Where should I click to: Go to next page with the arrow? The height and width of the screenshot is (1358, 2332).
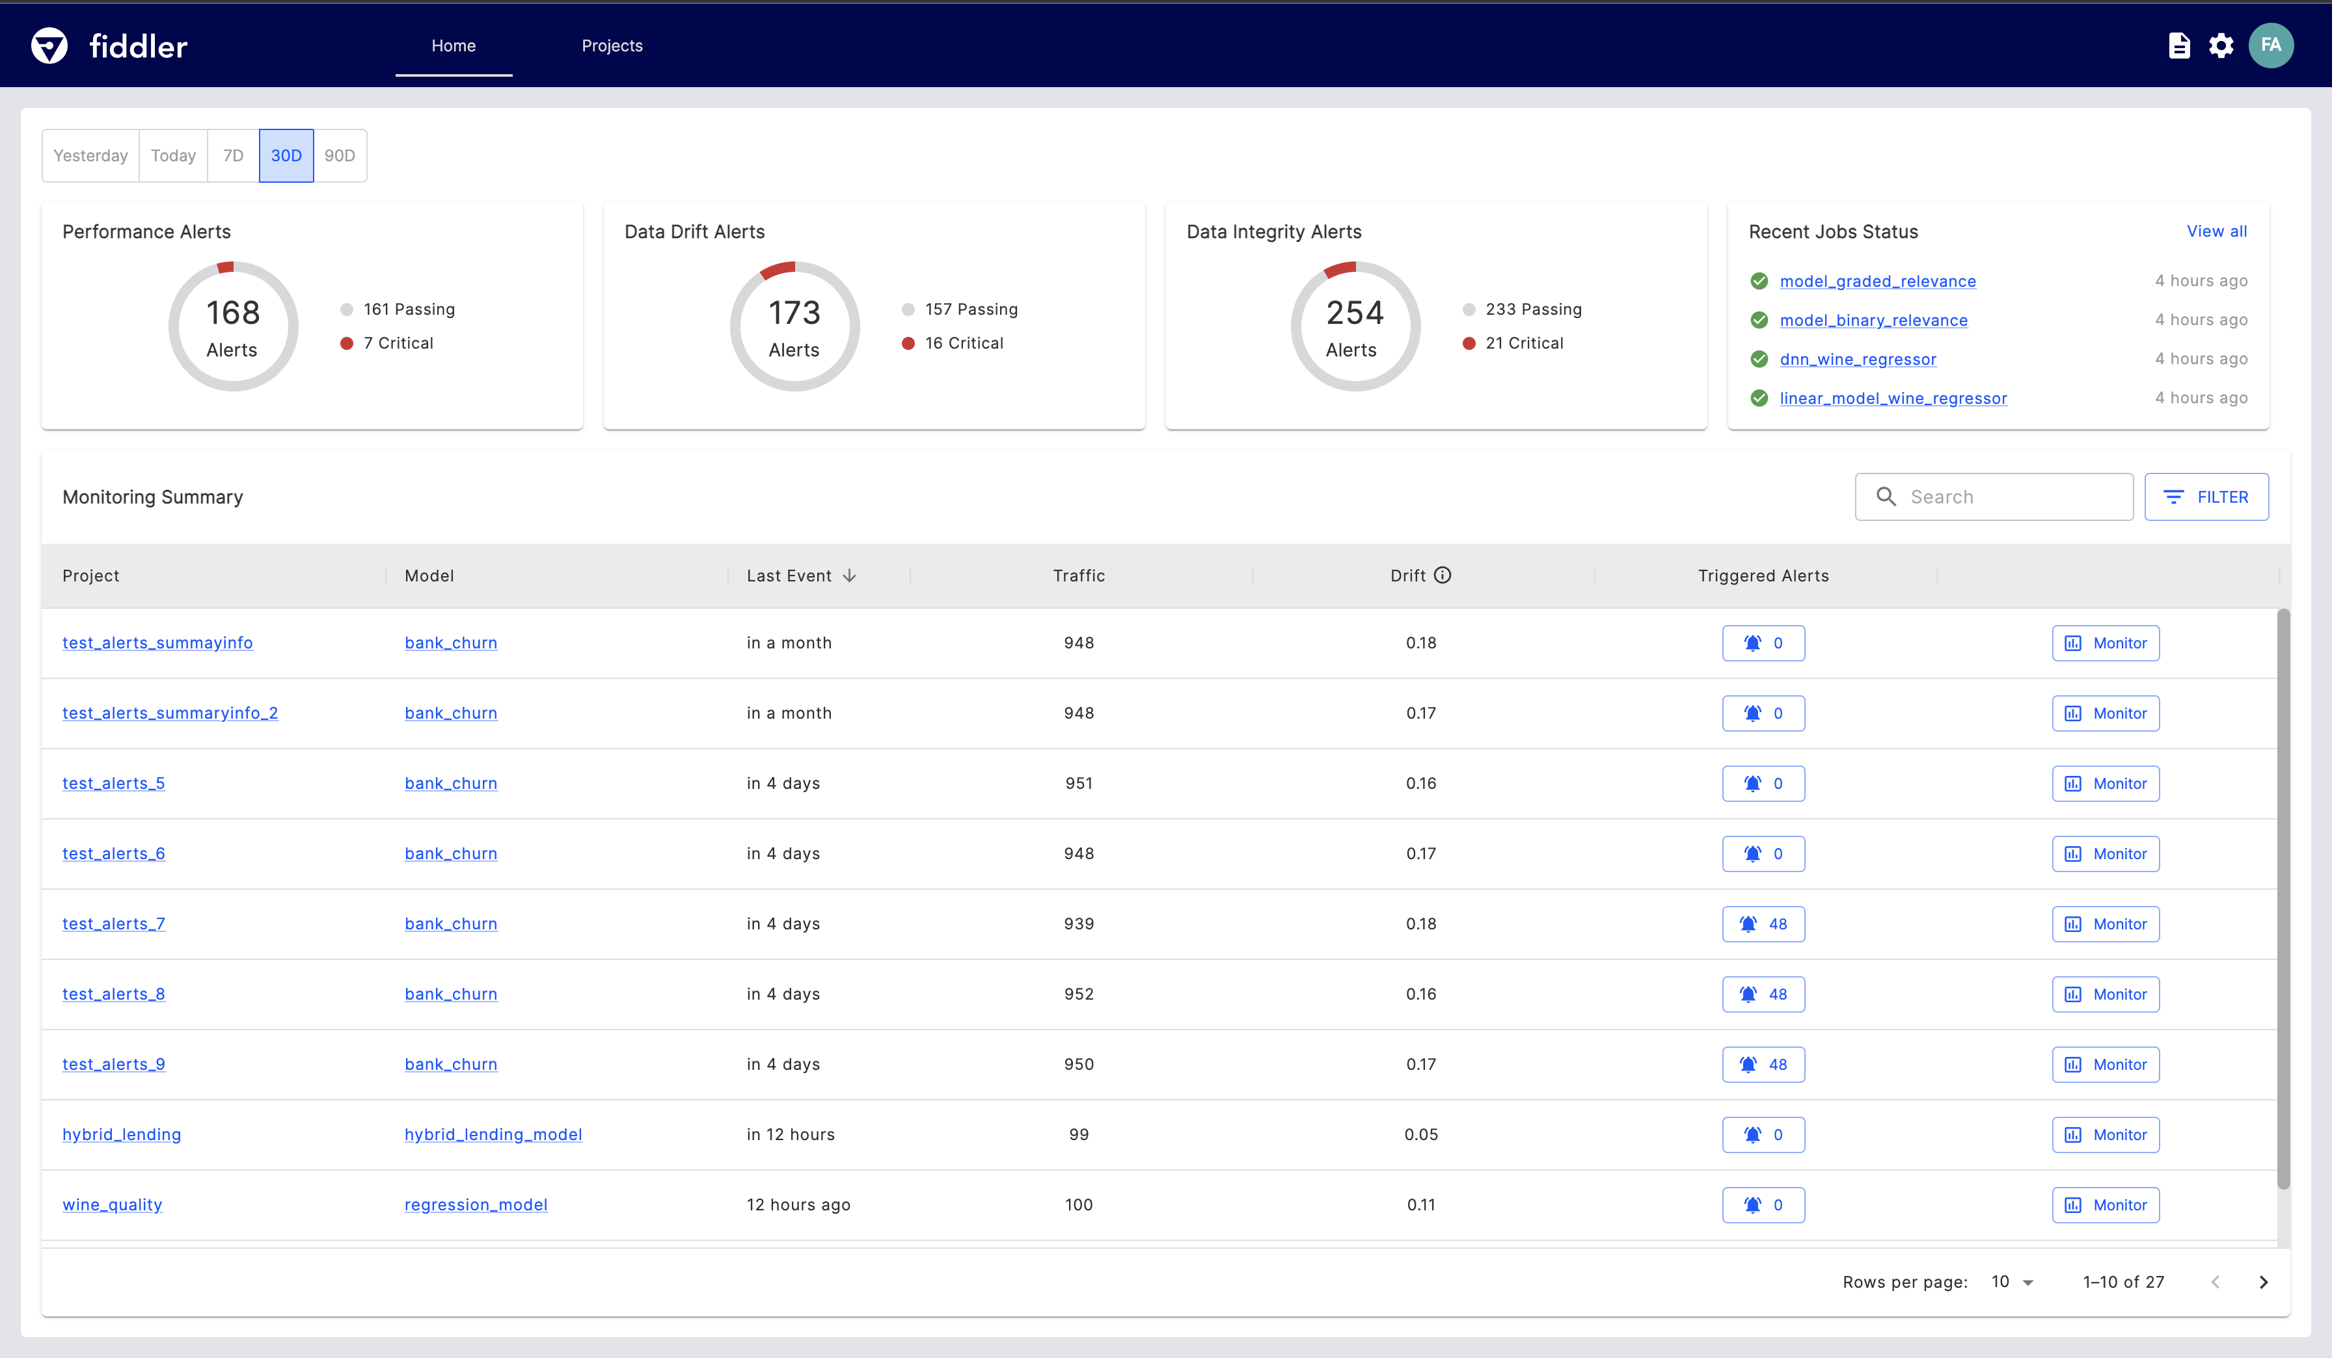(x=2264, y=1282)
